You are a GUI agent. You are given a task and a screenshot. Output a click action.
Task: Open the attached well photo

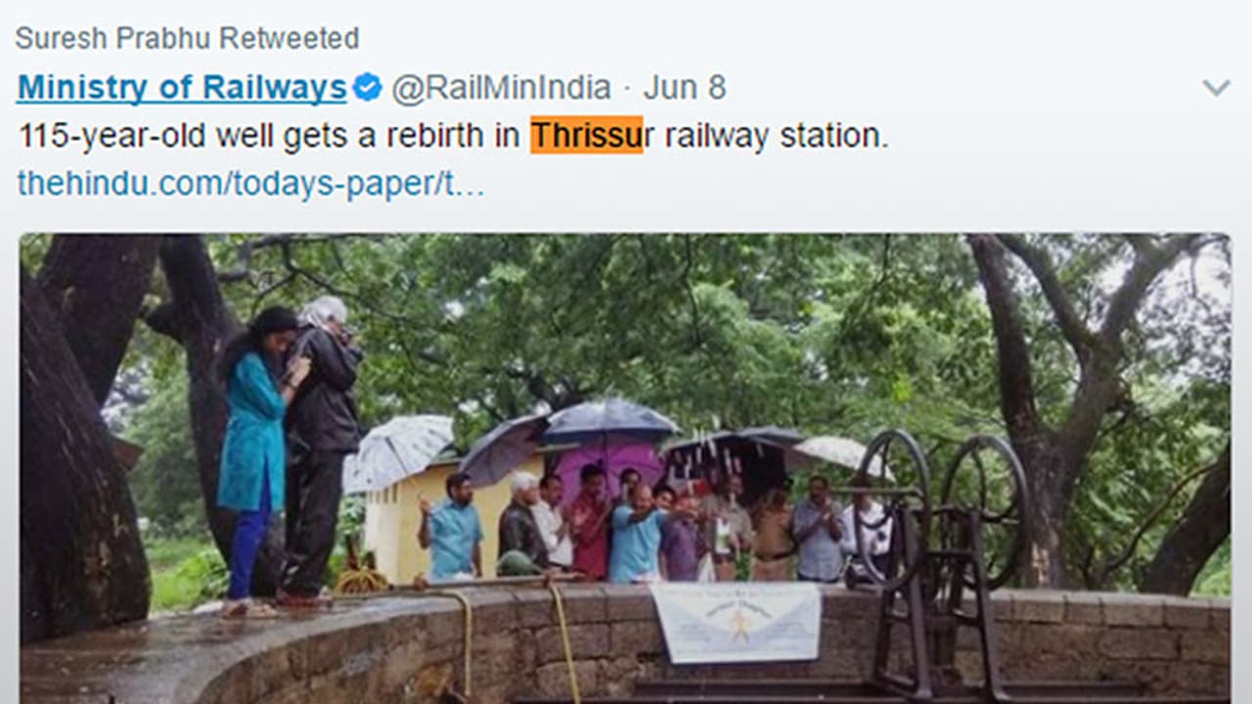tap(625, 468)
